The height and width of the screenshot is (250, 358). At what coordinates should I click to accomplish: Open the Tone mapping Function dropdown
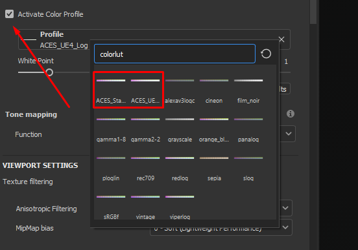[289, 134]
